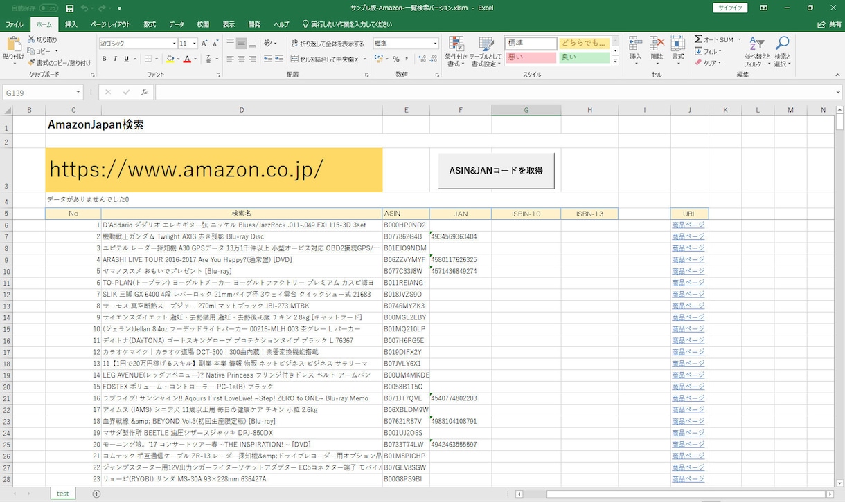Screen dimensions: 845x502
Task: Open the File (ファイル) tab
Action: [15, 24]
